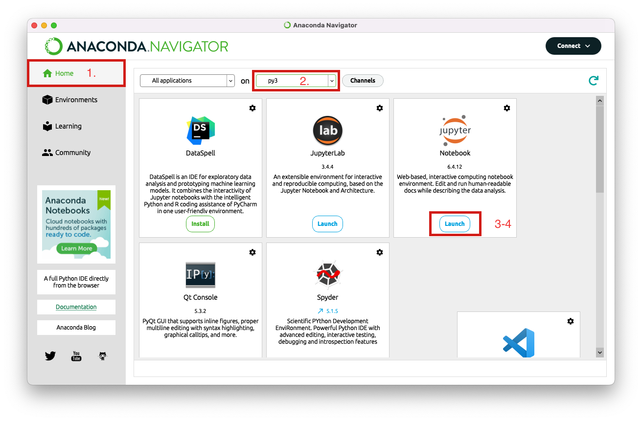The image size is (642, 421).
Task: Go to Environments in the sidebar
Action: click(76, 100)
